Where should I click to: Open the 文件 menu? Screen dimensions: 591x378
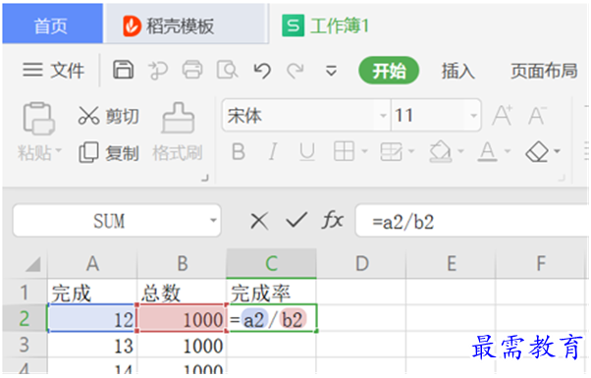point(53,71)
